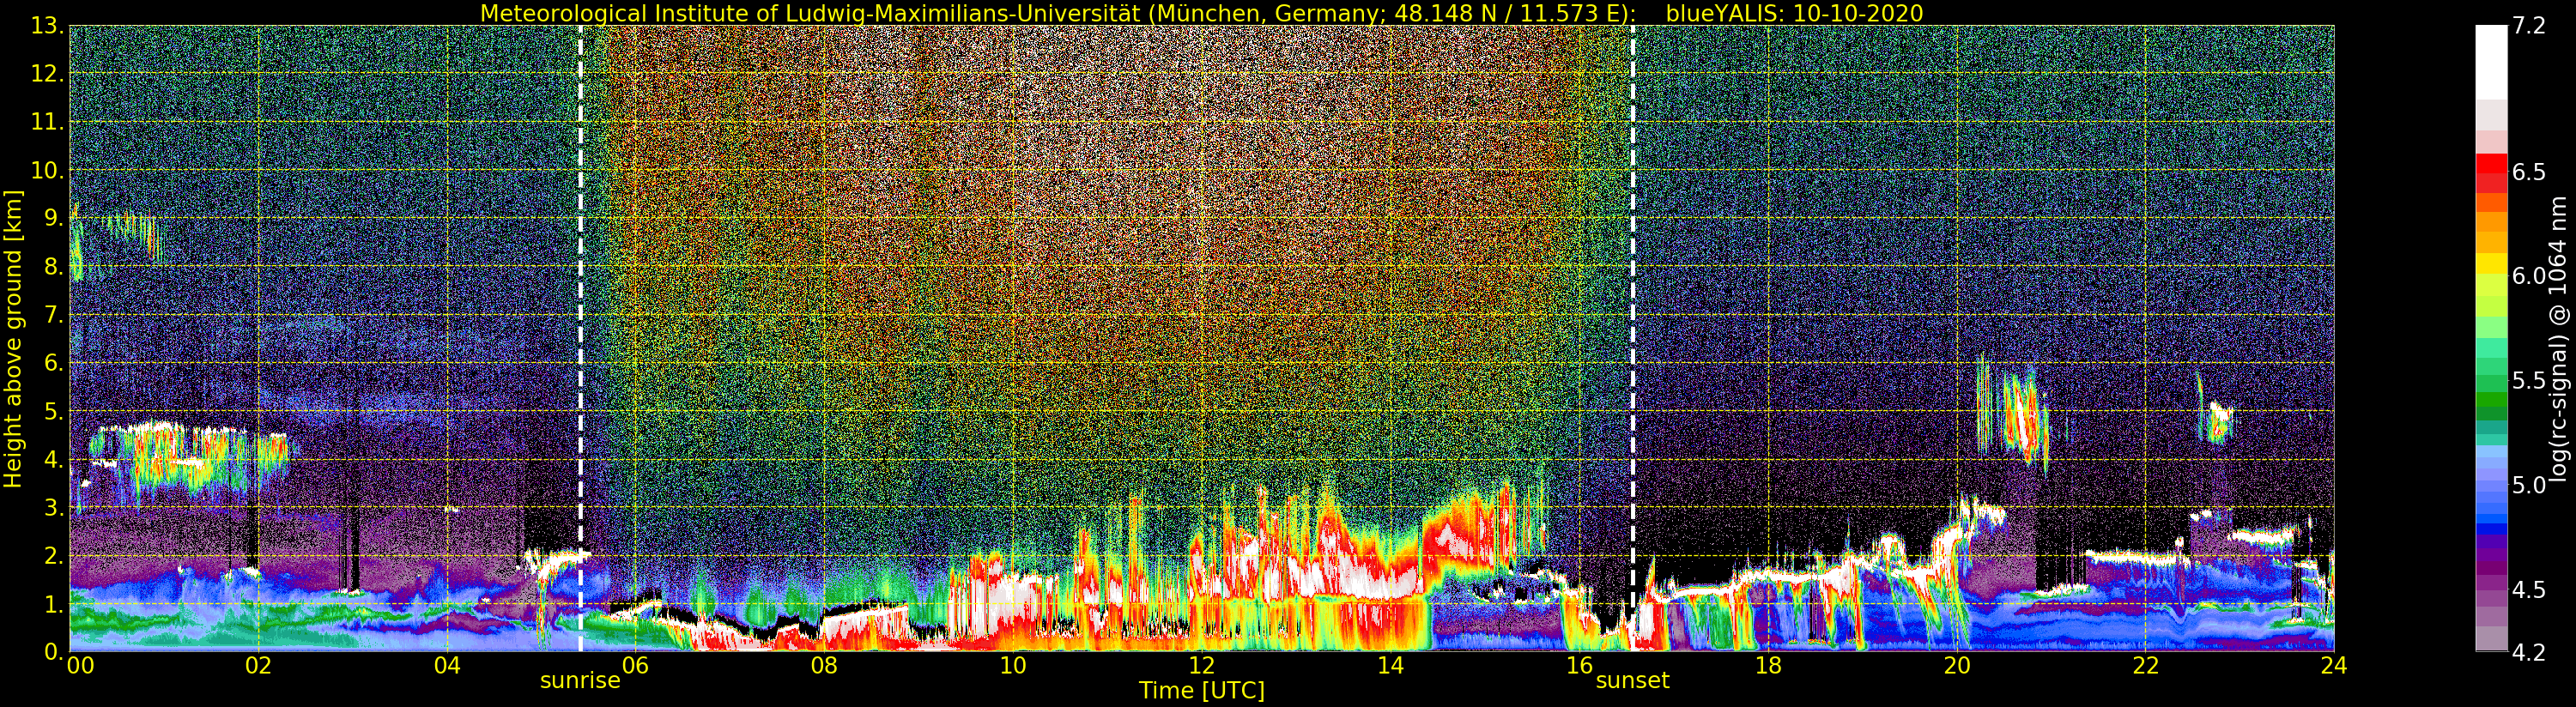Image resolution: width=2576 pixels, height=707 pixels.
Task: Click the "11." tick on the height axis
Action: click(x=48, y=122)
